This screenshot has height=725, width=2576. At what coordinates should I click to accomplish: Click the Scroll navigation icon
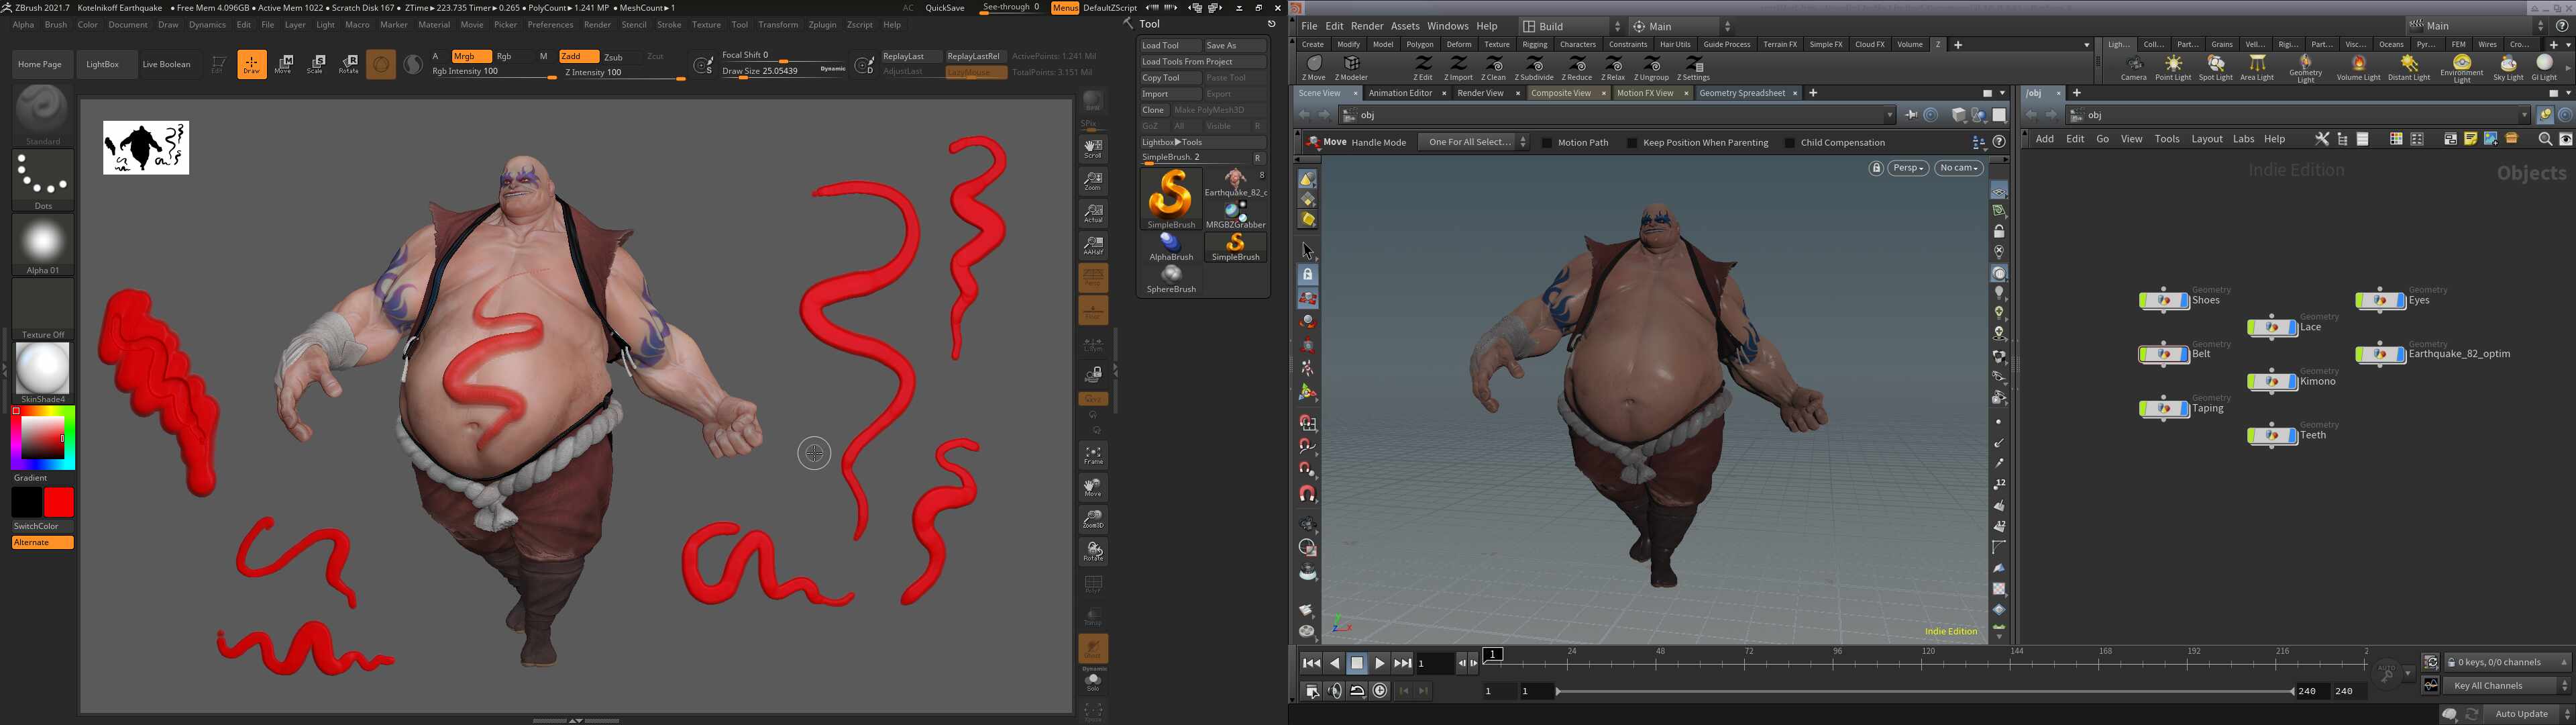click(1093, 149)
